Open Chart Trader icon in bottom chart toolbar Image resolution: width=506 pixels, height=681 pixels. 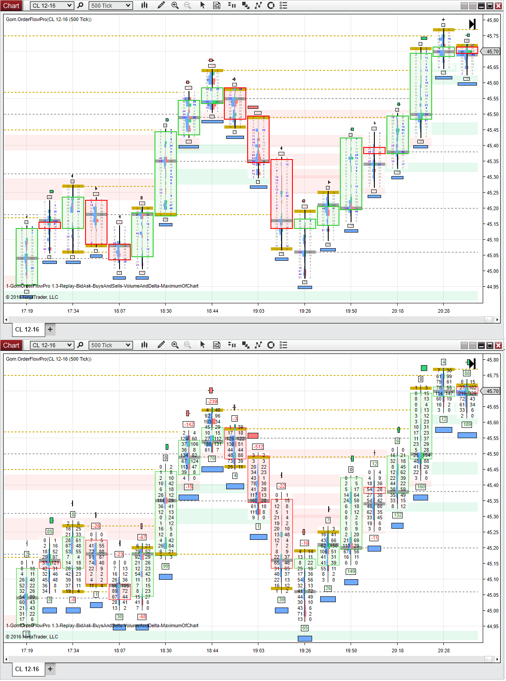tap(232, 345)
